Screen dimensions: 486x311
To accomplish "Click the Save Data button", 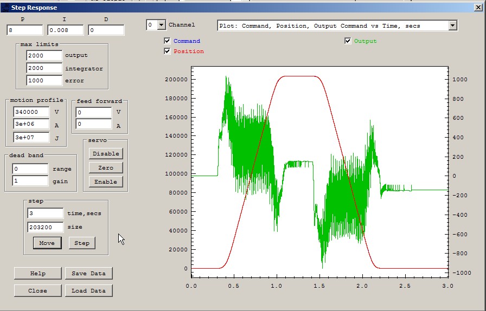I will pos(88,273).
